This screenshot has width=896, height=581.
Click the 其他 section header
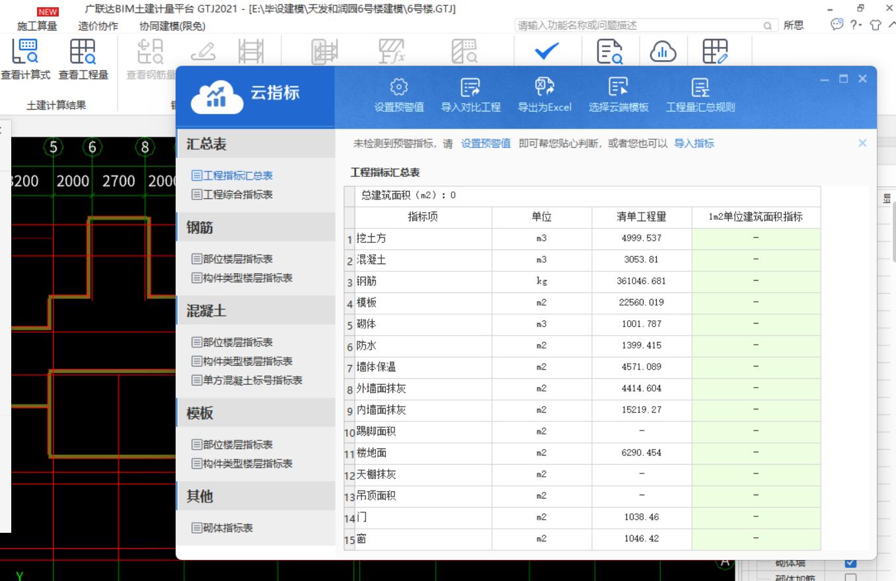(x=256, y=496)
